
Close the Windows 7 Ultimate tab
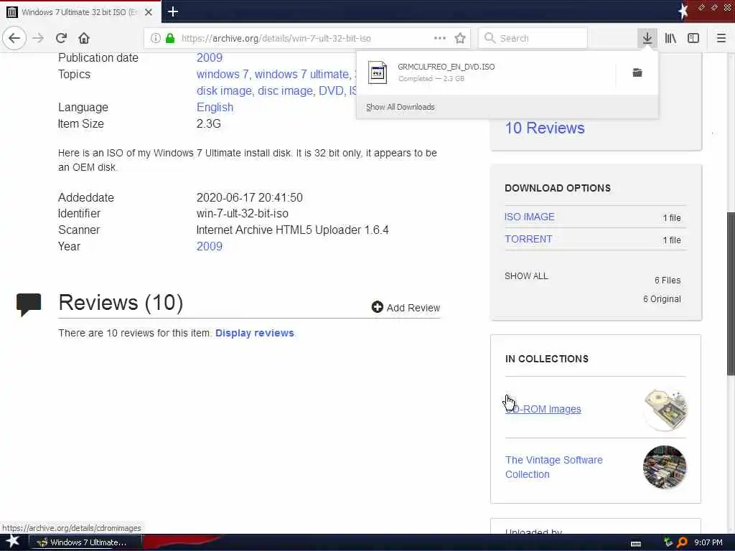(x=149, y=12)
